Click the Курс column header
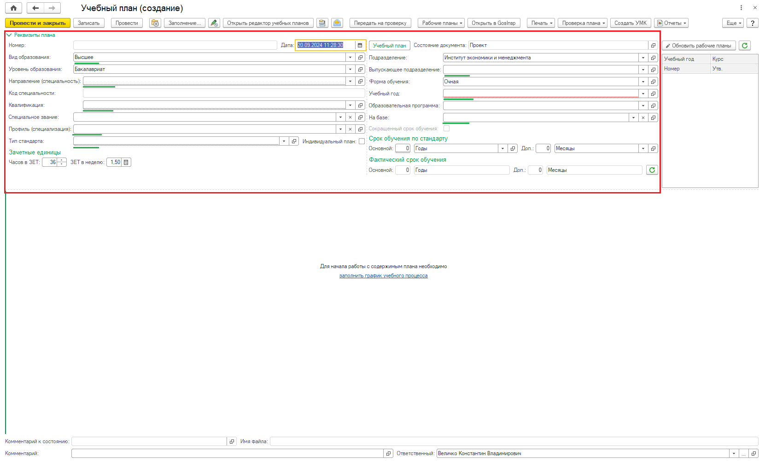The height and width of the screenshot is (463, 765). 734,59
